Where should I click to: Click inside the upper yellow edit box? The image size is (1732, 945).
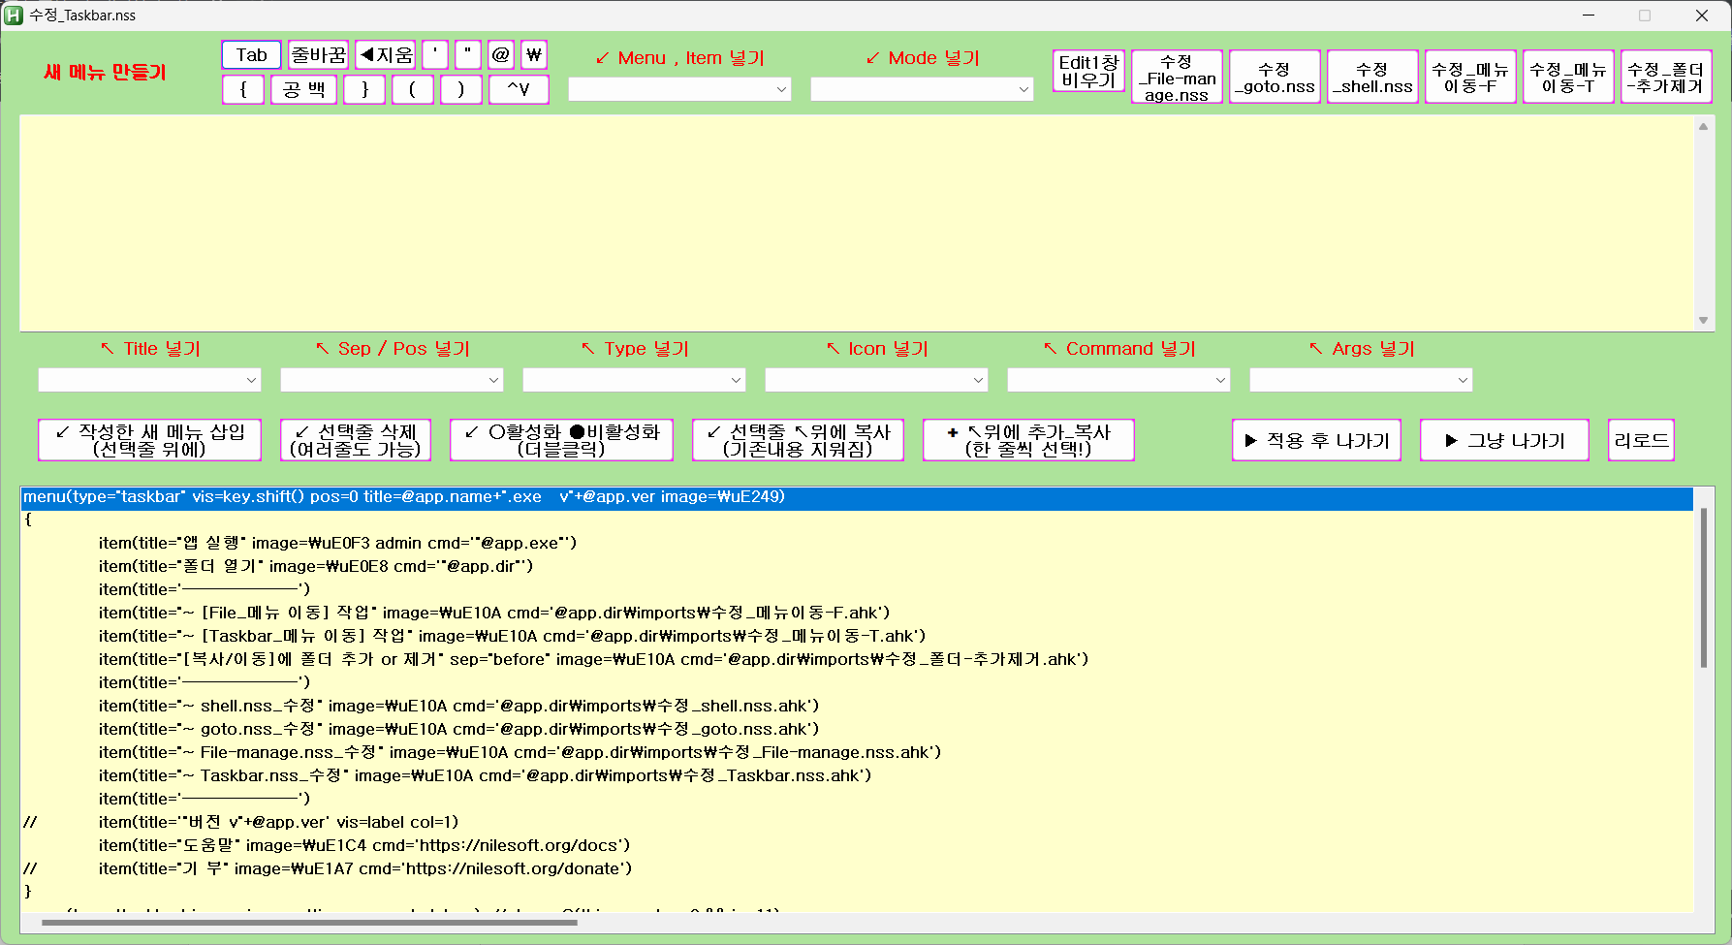pos(856,223)
